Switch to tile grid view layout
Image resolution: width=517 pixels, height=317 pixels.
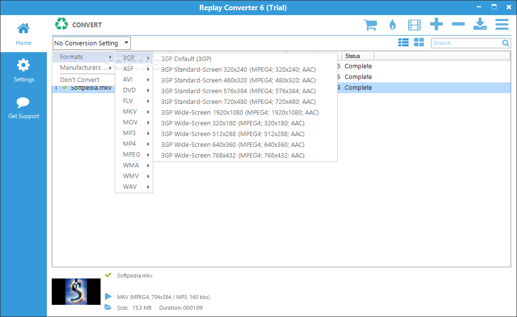tap(419, 42)
